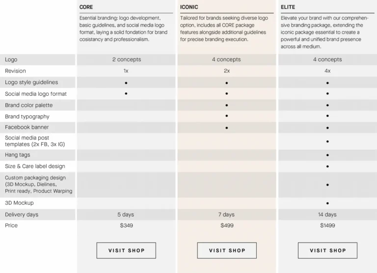Click the ELITE bullet for Custom packaging design
This screenshot has width=377, height=273.
[327, 185]
